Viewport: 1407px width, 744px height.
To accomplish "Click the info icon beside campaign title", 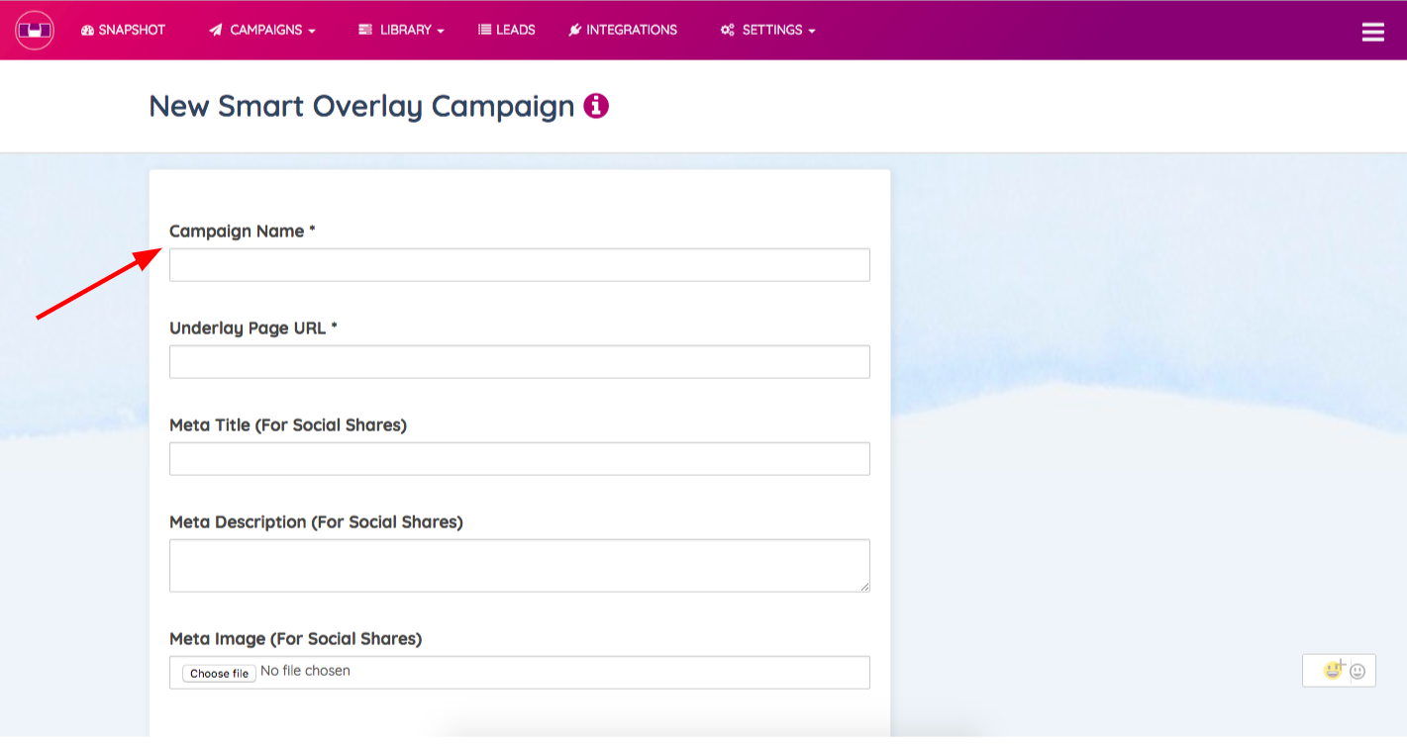I will click(x=596, y=106).
